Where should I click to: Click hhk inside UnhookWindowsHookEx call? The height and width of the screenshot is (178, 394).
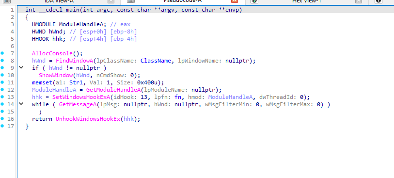point(129,119)
